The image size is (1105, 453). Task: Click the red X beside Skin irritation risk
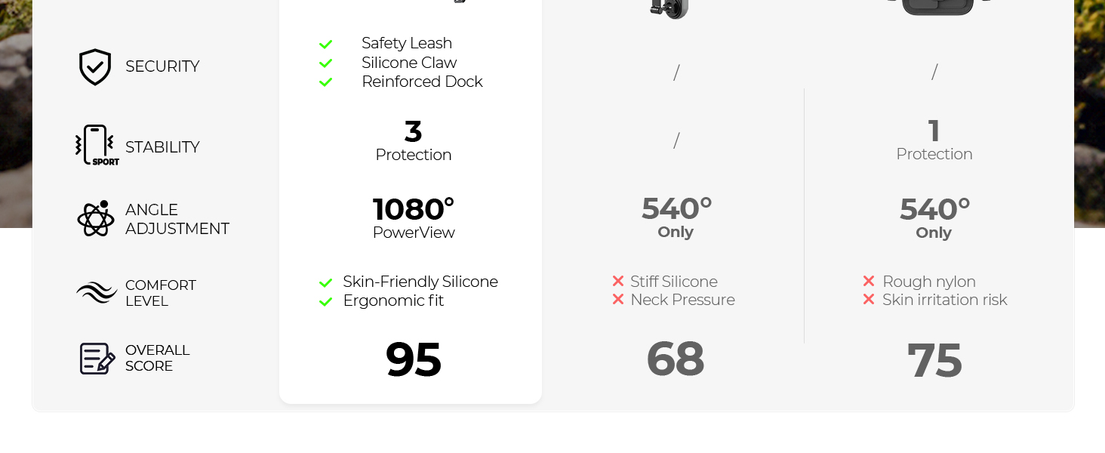869,300
